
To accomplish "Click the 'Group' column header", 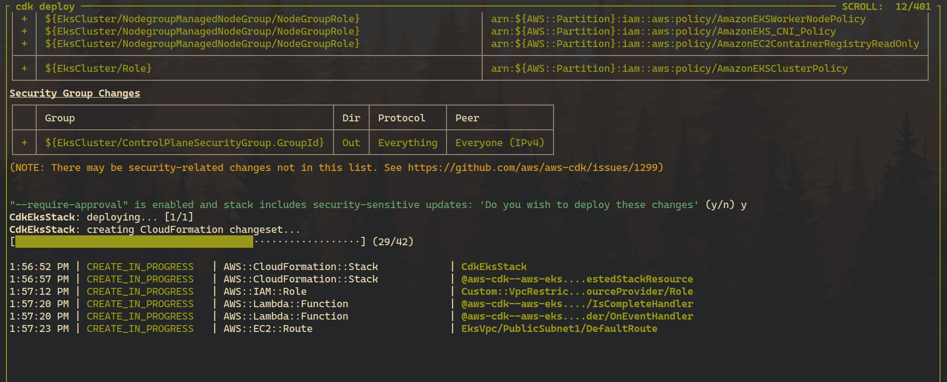I will 60,118.
